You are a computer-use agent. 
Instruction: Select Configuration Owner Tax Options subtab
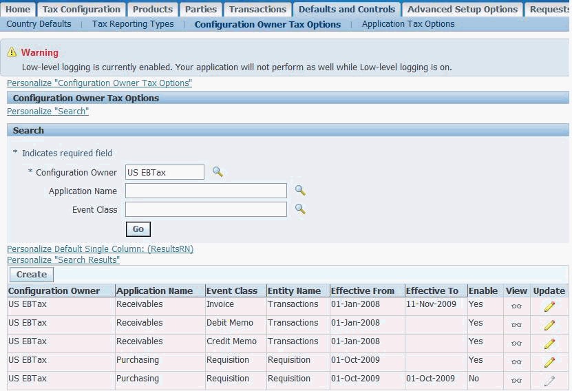click(x=267, y=25)
